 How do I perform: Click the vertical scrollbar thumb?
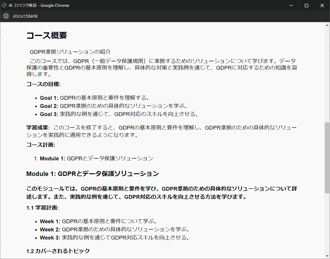pos(327,158)
